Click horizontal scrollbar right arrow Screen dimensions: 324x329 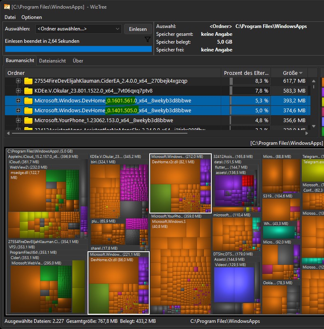pos(307,133)
